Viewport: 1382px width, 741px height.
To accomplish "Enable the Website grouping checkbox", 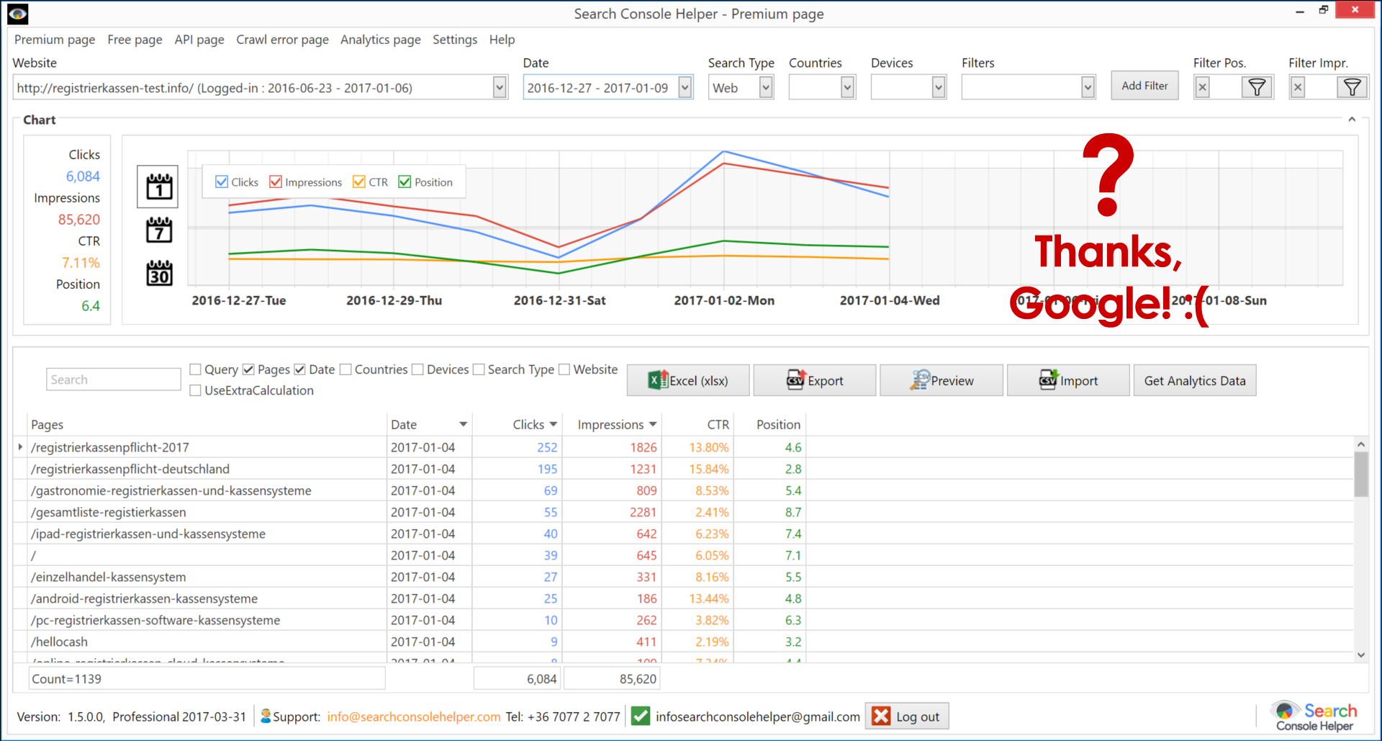I will pos(564,369).
